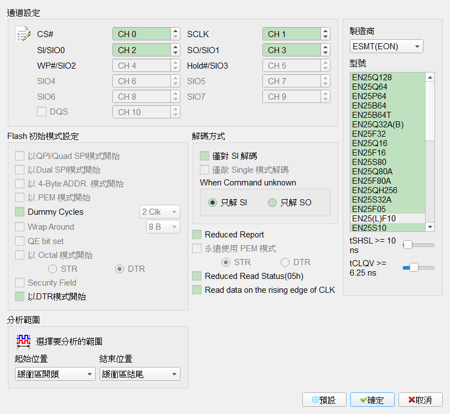Select model EN25S80 in the list
This screenshot has width=450, height=414.
pyautogui.click(x=387, y=162)
